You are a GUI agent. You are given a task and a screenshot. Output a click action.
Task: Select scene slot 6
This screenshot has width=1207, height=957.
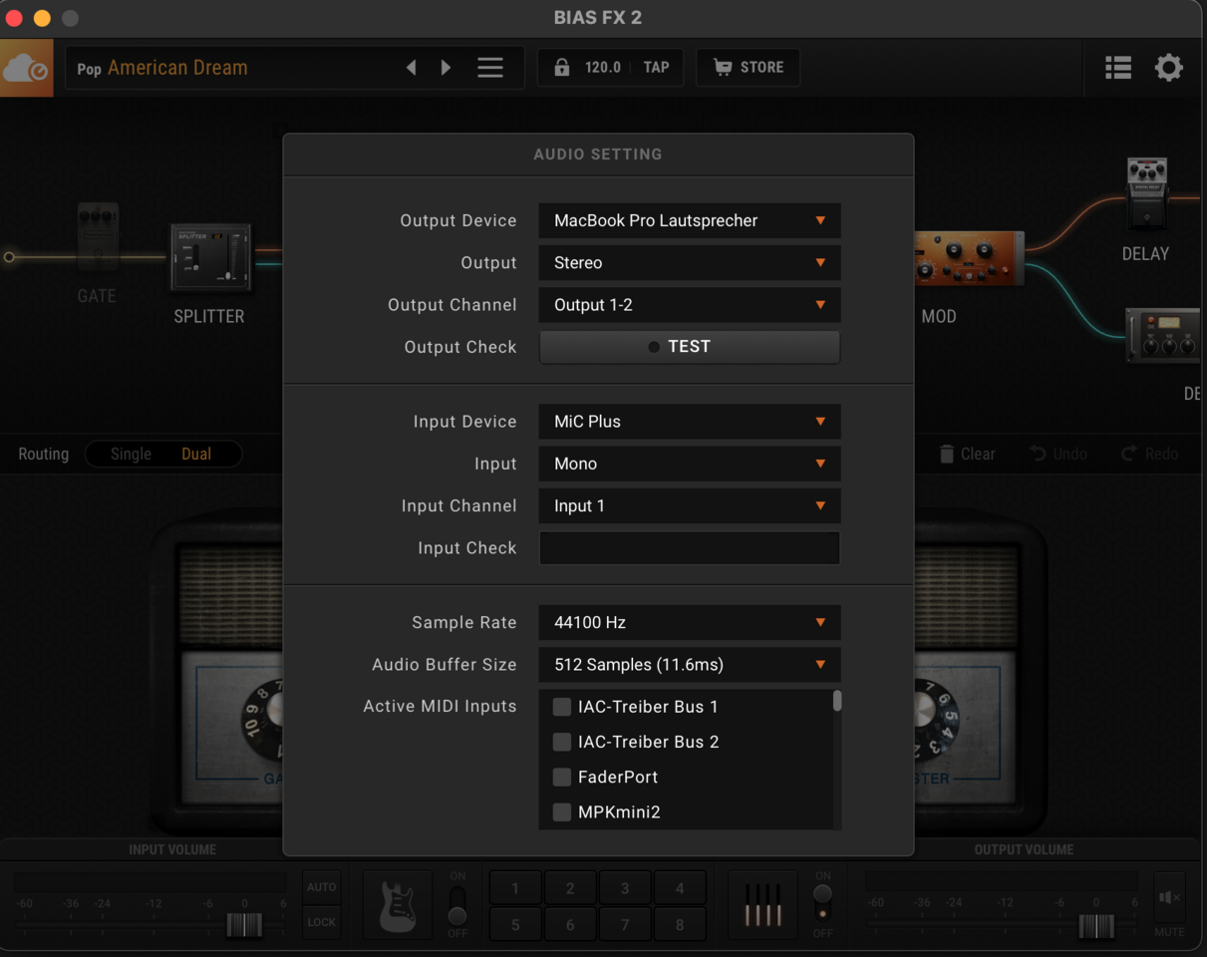570,923
